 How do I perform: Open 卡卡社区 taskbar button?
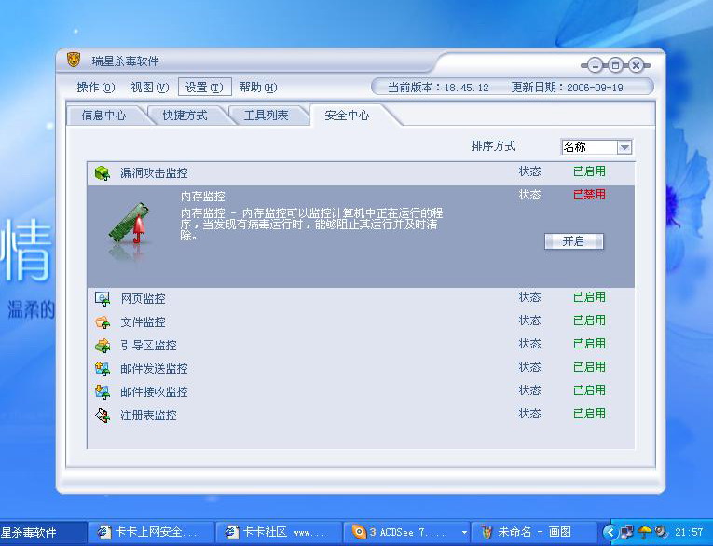(279, 532)
